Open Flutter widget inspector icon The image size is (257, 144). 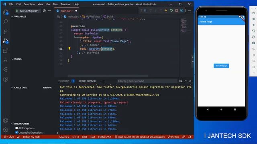(182, 10)
